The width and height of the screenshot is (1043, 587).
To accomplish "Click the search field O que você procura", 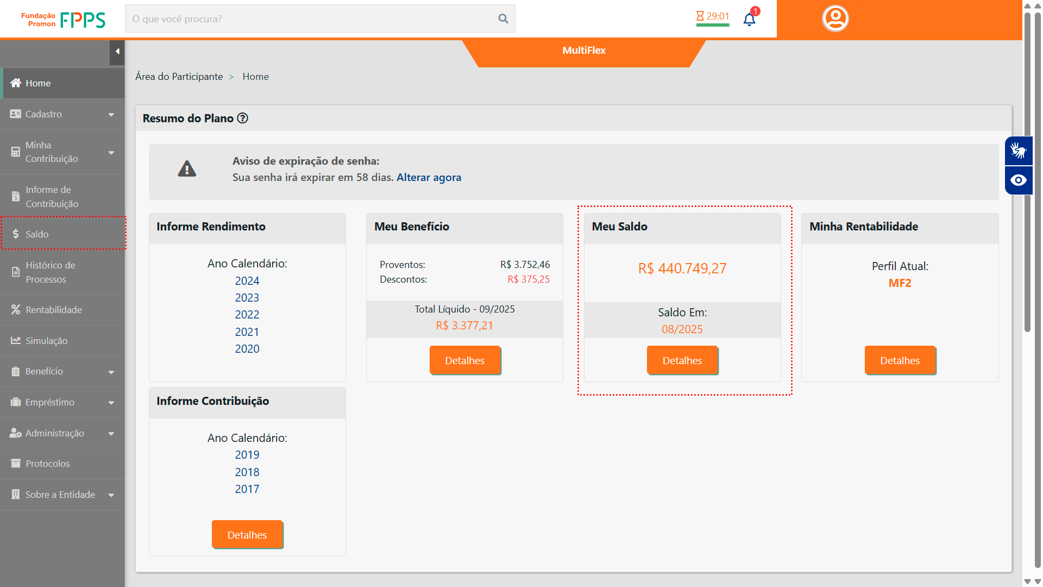I will tap(310, 19).
